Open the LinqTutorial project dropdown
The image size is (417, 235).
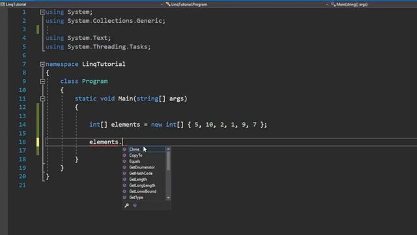(x=162, y=5)
